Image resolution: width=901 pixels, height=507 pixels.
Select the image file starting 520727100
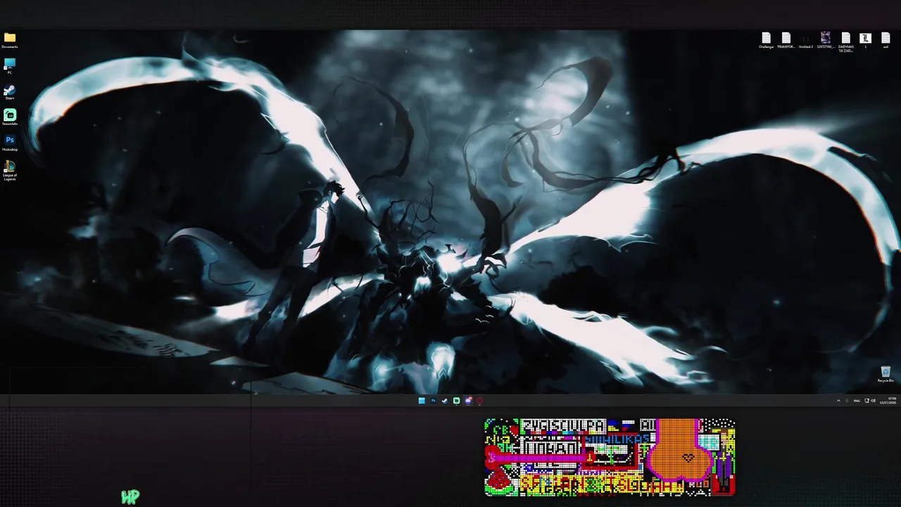click(826, 40)
